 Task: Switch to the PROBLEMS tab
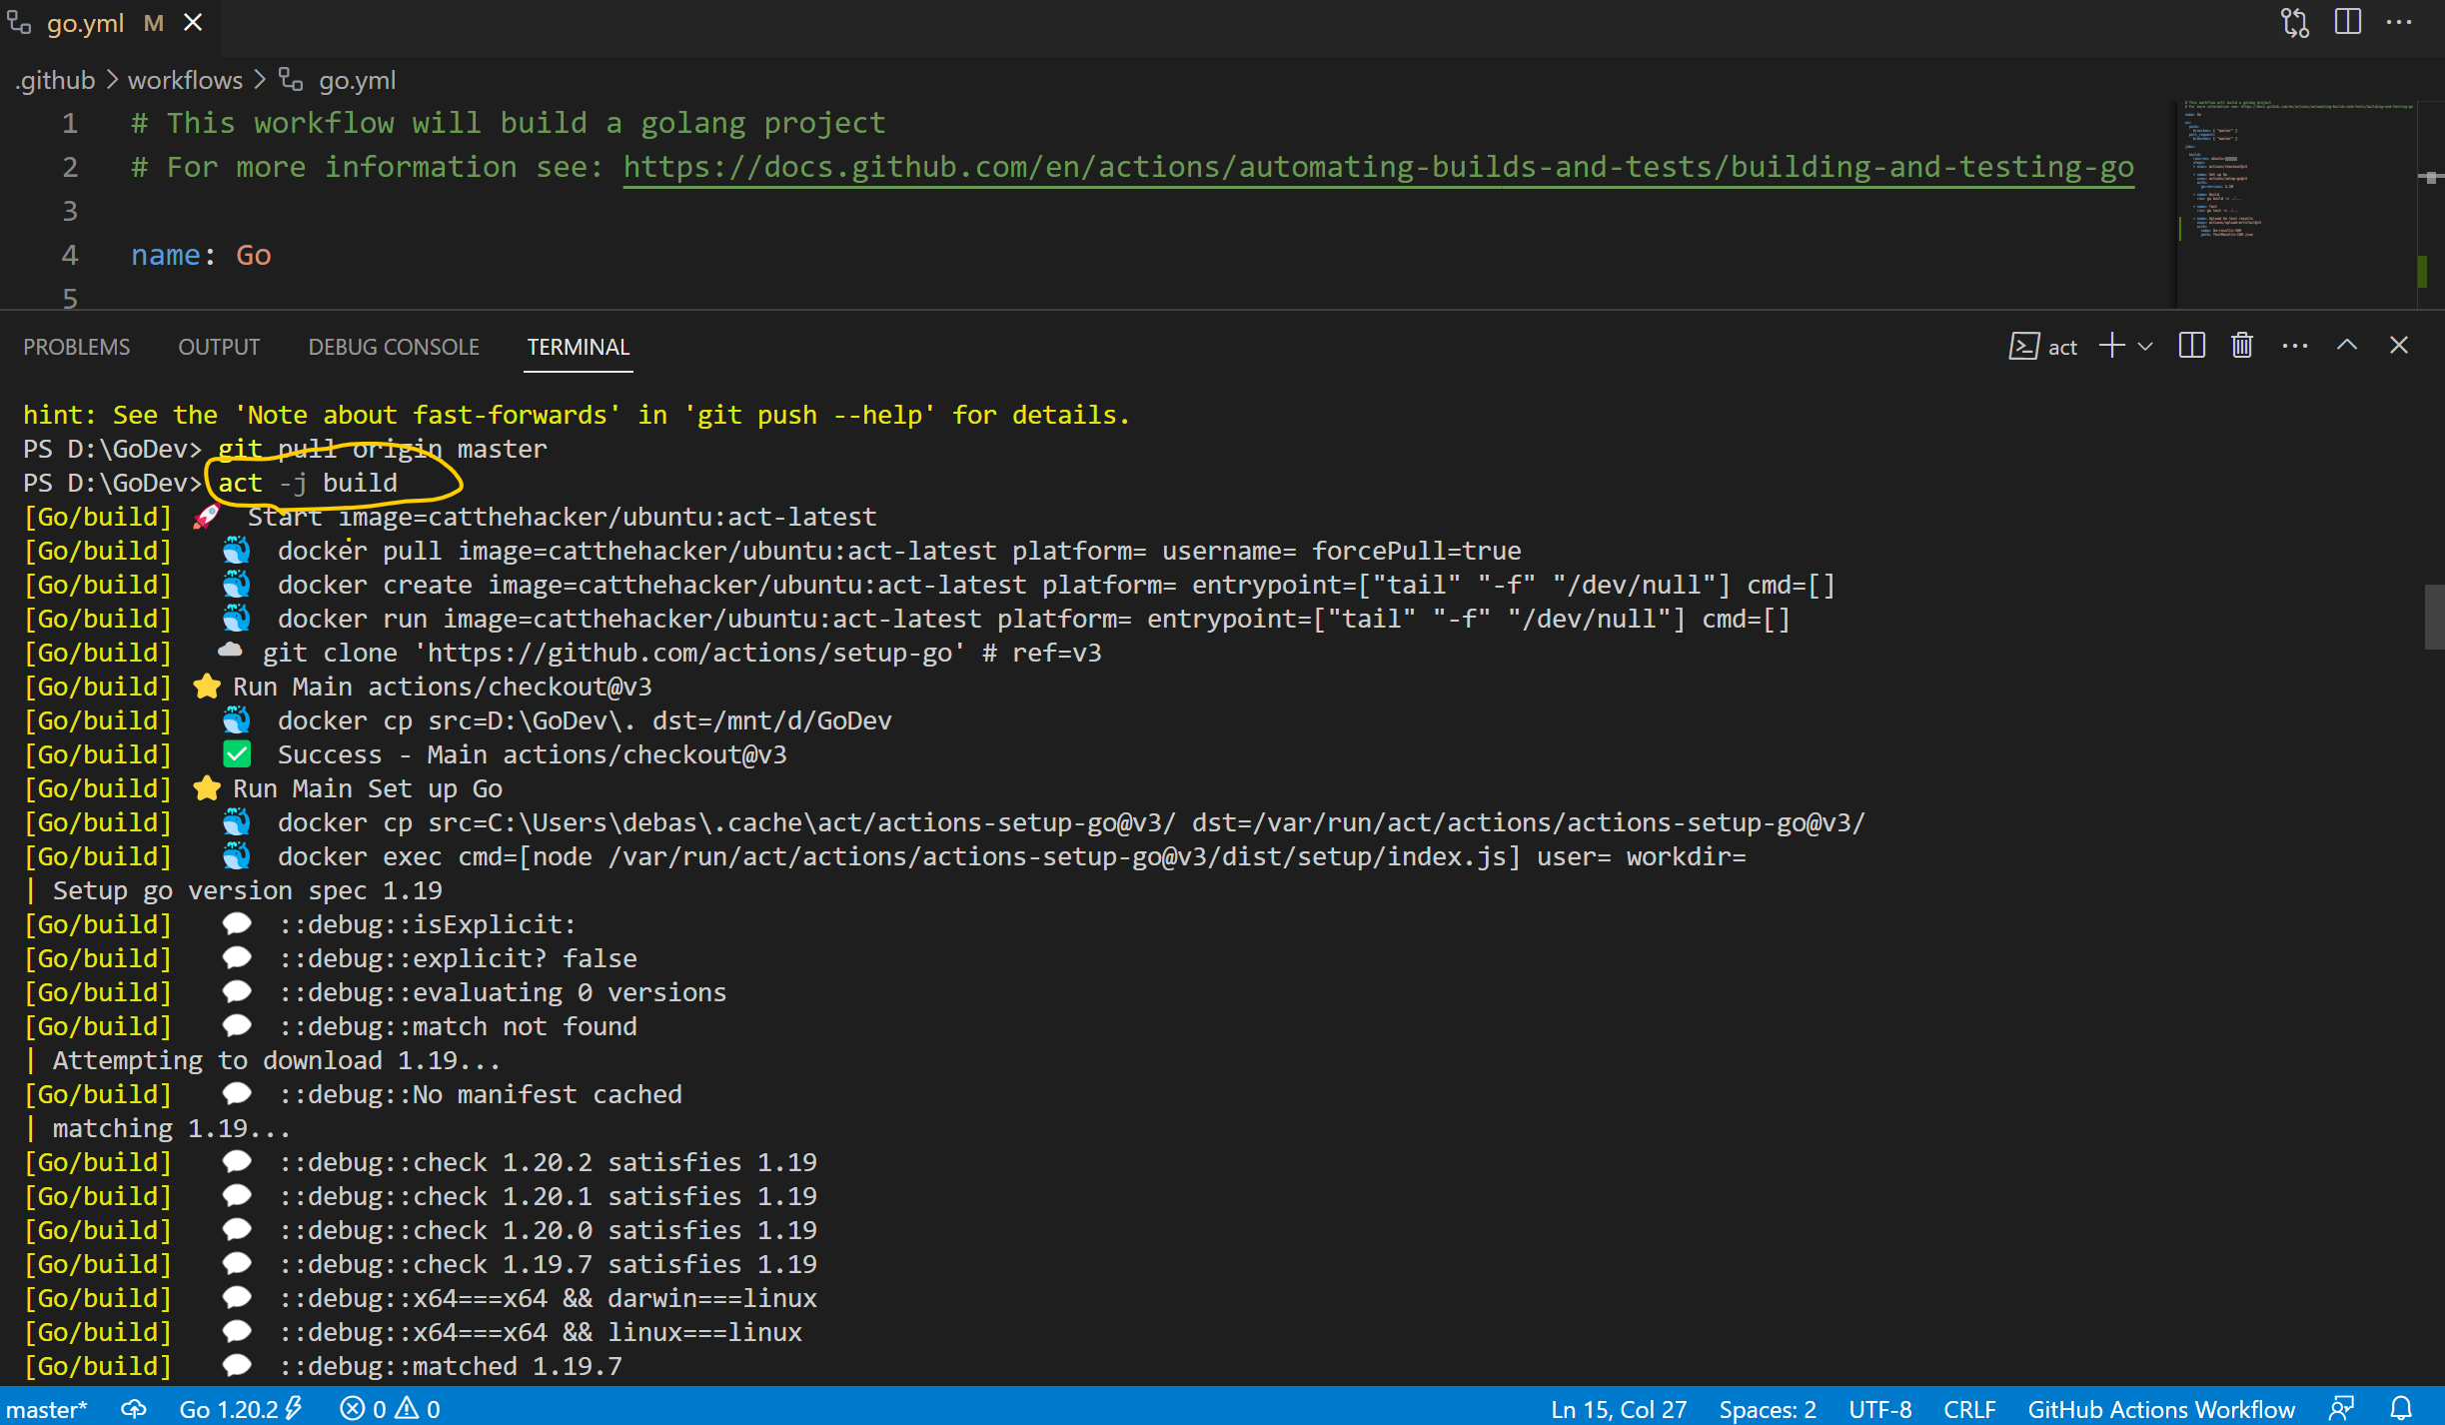77,347
